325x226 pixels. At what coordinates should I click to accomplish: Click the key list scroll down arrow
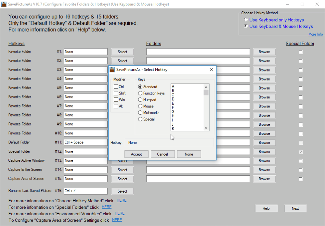(x=206, y=128)
